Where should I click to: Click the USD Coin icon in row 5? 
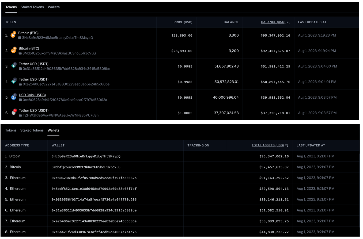[14, 97]
